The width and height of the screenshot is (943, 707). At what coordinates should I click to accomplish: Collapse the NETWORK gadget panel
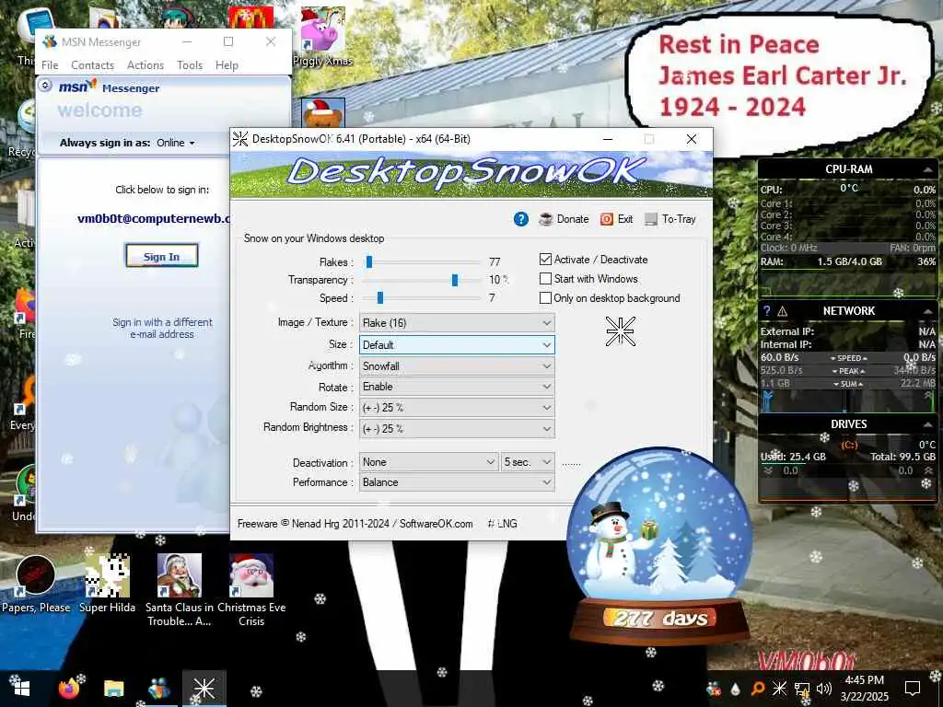928,311
